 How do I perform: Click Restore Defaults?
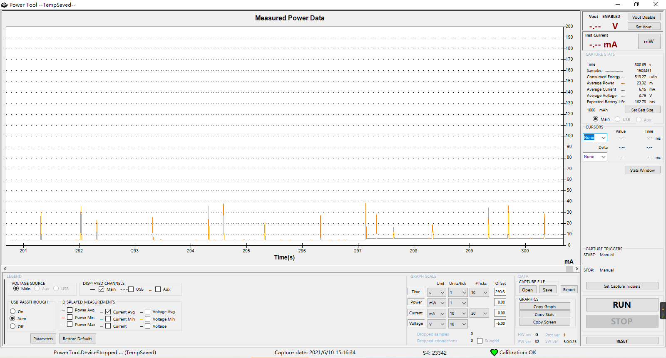coord(77,338)
